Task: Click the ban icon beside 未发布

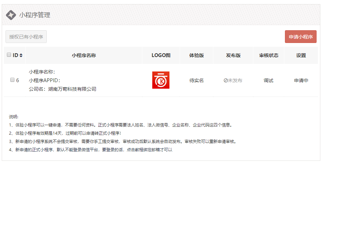Action: point(225,80)
